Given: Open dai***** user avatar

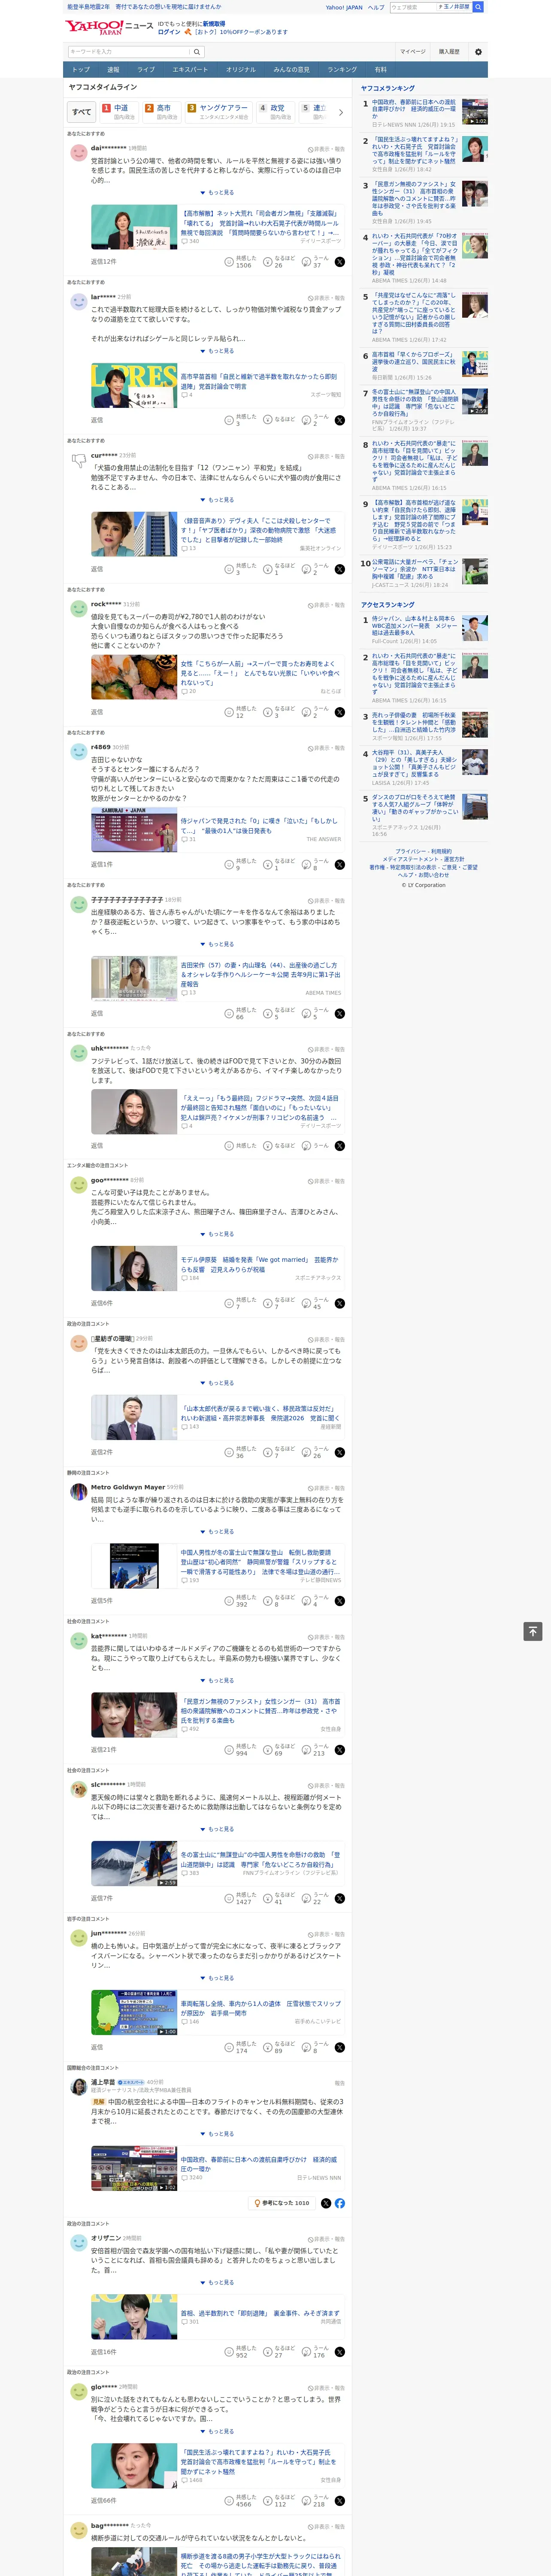Looking at the screenshot, I should (x=78, y=152).
